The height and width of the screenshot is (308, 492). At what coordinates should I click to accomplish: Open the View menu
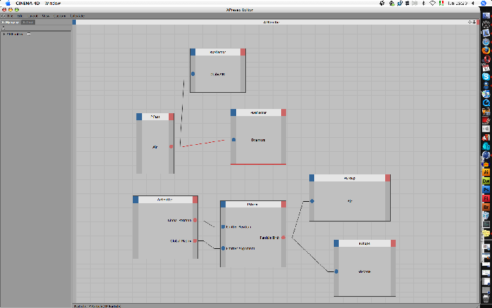click(x=46, y=15)
